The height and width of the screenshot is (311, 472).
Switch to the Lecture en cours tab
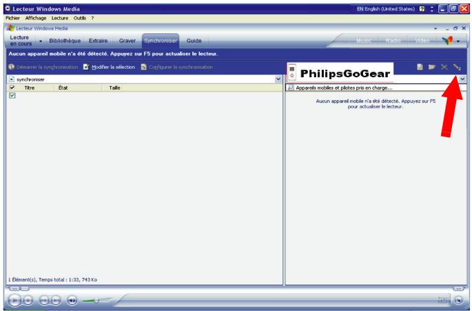click(21, 41)
